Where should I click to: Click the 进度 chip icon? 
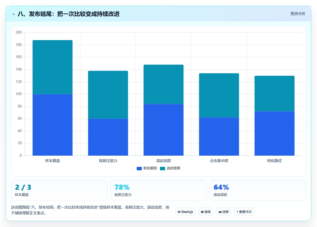[x=220, y=212]
